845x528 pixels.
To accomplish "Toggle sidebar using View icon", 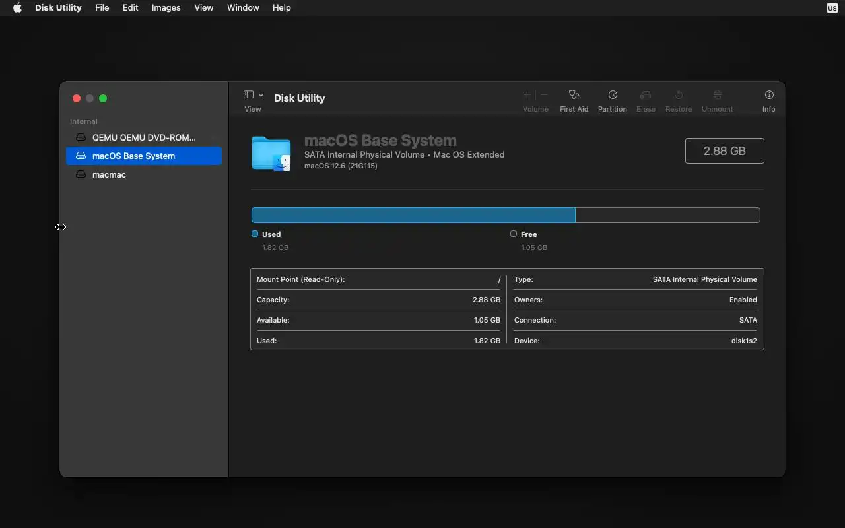I will (249, 95).
